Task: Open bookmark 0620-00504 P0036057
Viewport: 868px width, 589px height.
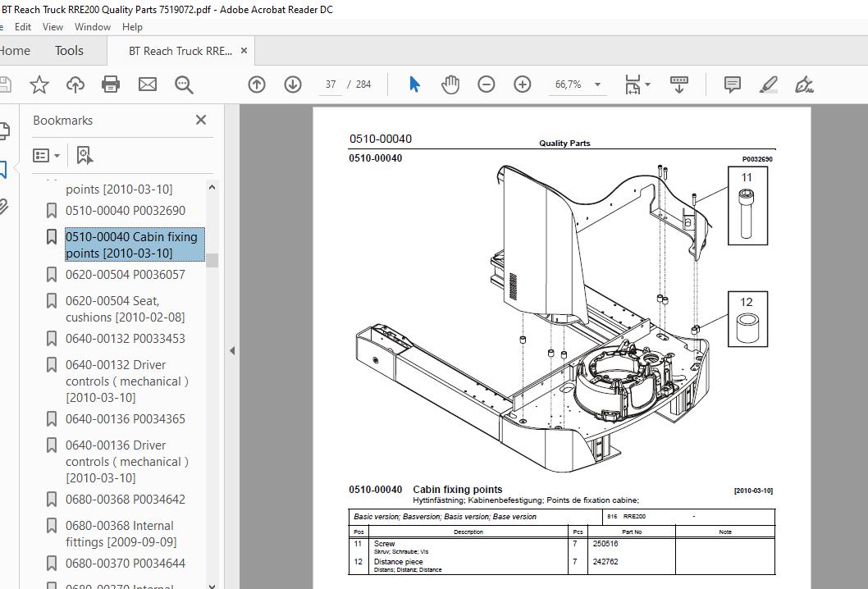Action: coord(125,275)
